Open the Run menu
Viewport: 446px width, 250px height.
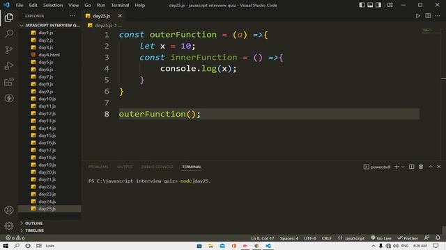point(100,5)
